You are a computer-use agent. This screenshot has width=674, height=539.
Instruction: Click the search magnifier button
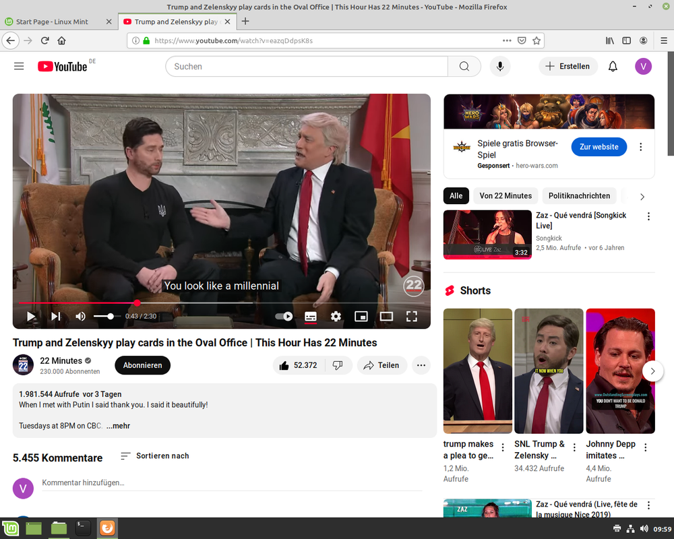[x=464, y=66]
